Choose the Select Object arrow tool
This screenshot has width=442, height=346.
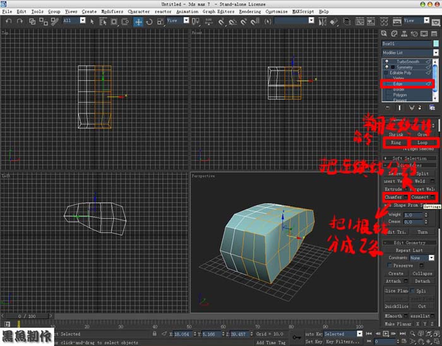(x=92, y=21)
